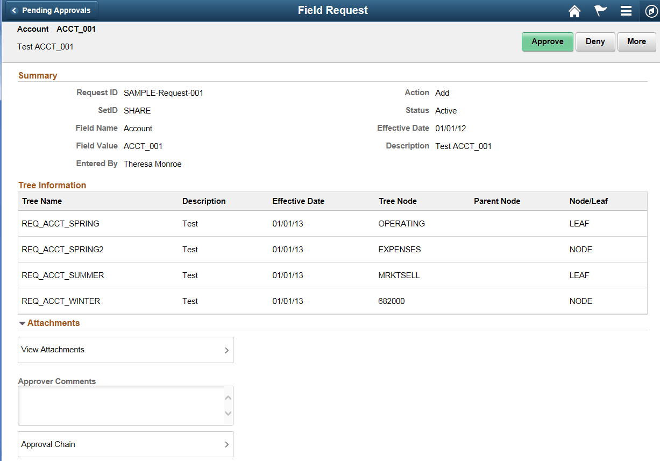Viewport: 660px width, 461px height.
Task: Click the Description value Test ACCT_001 in Summary
Action: 463,146
